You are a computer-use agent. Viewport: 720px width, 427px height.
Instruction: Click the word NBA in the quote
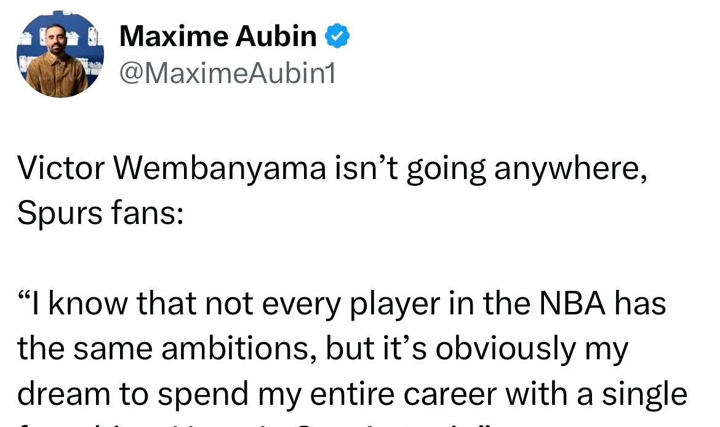(572, 303)
